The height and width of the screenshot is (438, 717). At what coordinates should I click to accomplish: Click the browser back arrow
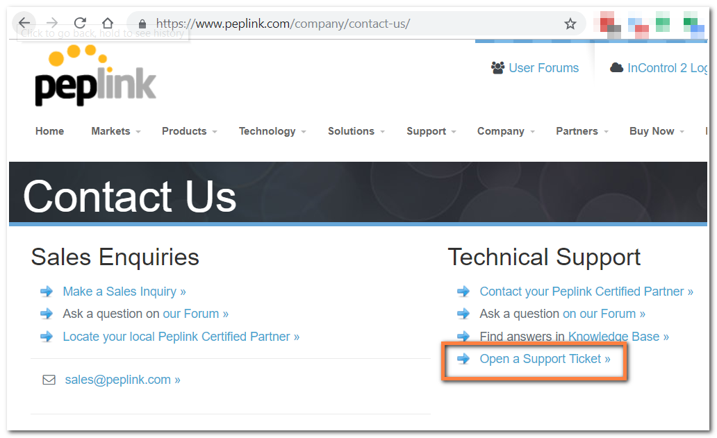point(24,24)
